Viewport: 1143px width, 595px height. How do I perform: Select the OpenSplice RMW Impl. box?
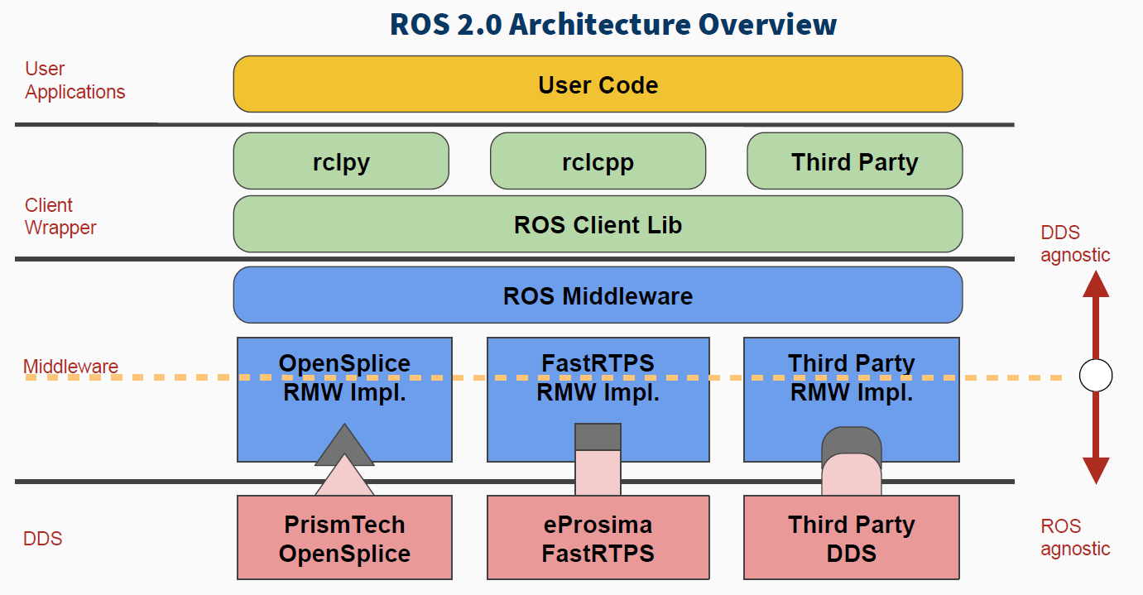[344, 400]
